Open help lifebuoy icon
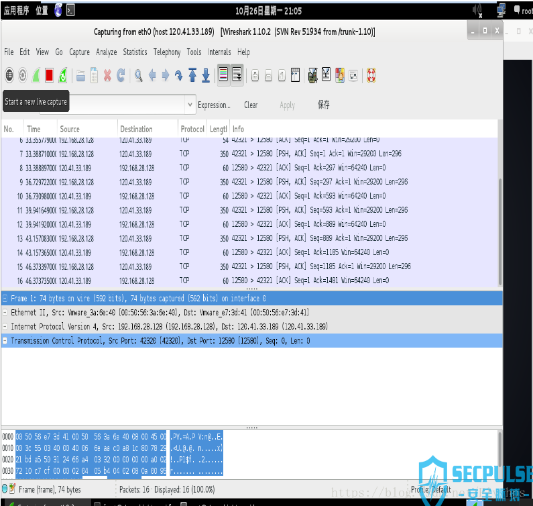 pos(371,75)
